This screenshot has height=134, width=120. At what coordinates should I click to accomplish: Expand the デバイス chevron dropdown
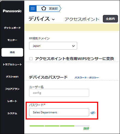(x=53, y=19)
